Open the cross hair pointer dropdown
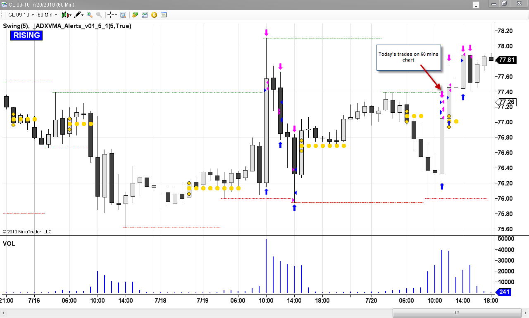The image size is (529, 318). pos(112,15)
